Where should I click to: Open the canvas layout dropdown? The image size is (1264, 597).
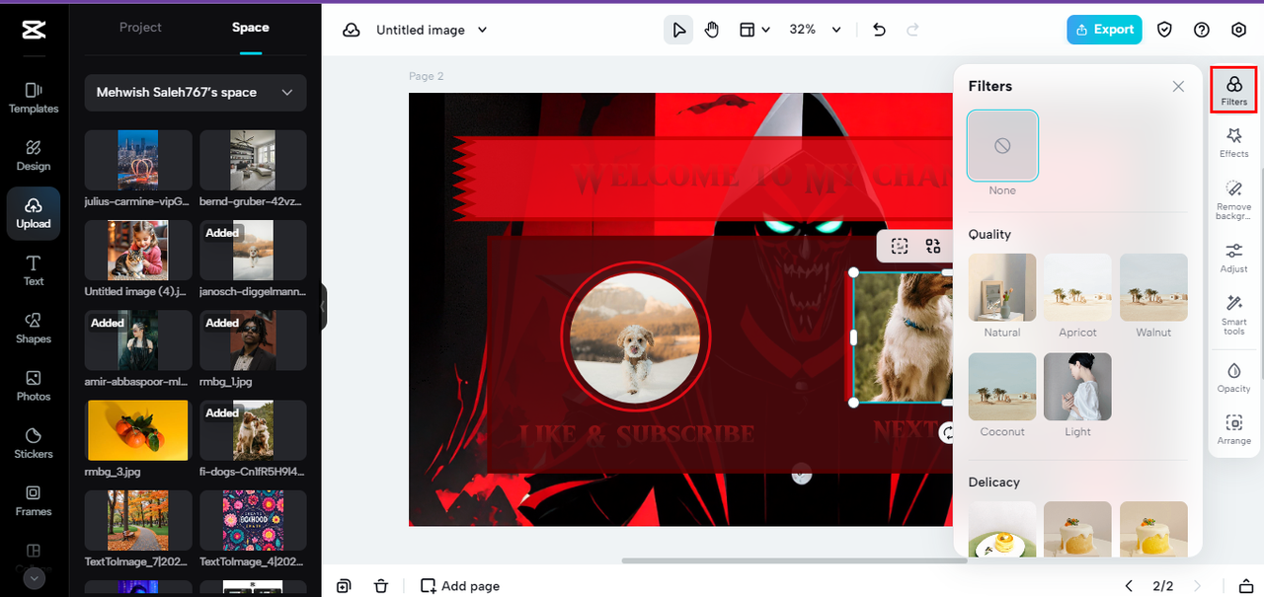pyautogui.click(x=755, y=30)
